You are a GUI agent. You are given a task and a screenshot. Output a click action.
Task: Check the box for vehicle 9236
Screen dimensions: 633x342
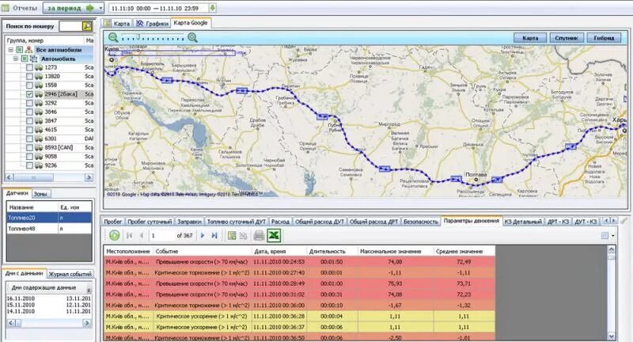pyautogui.click(x=29, y=165)
